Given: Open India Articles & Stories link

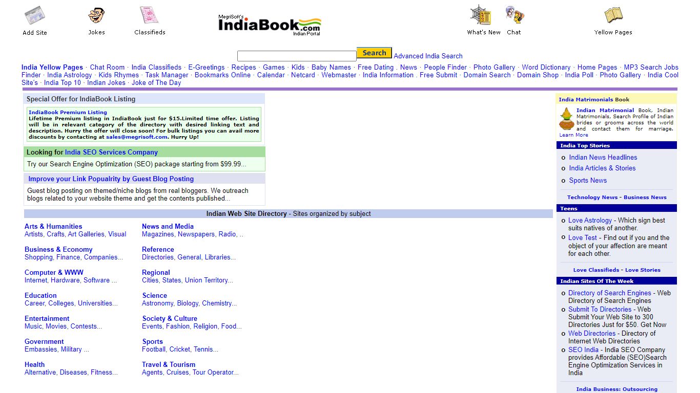Looking at the screenshot, I should click(x=602, y=168).
